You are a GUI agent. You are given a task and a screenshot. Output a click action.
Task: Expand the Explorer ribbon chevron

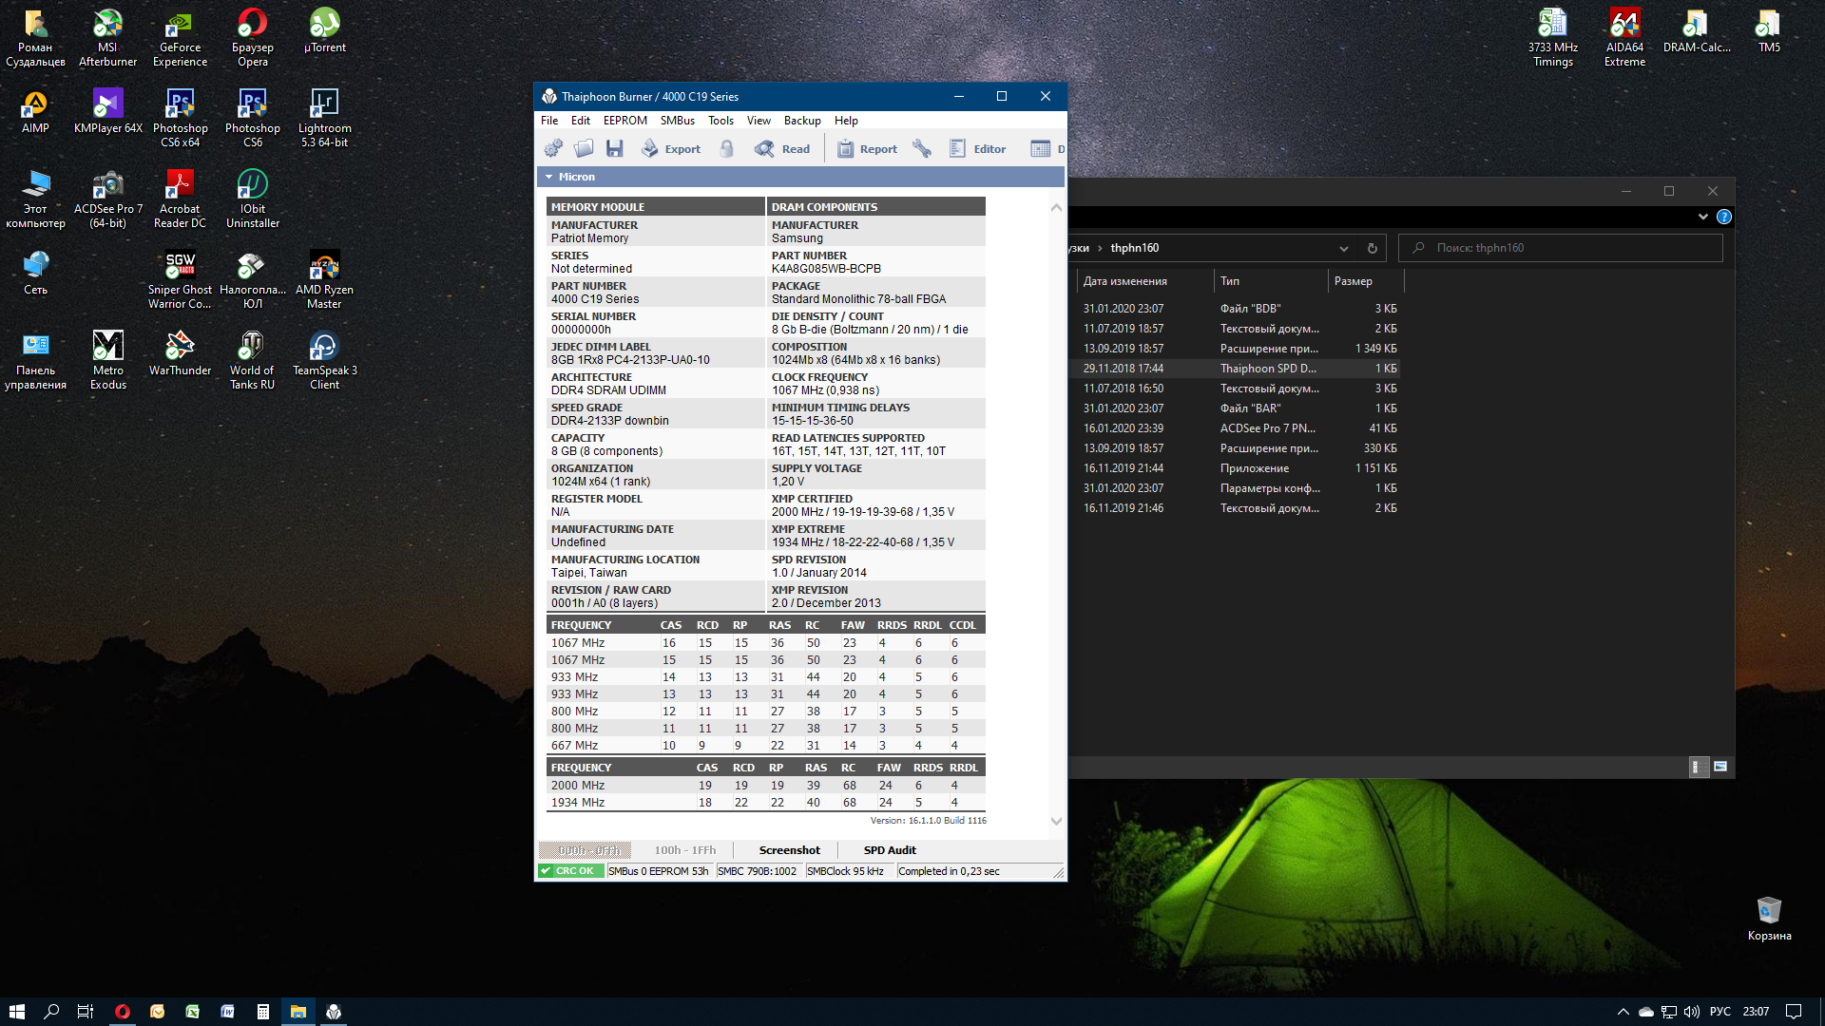click(1702, 217)
